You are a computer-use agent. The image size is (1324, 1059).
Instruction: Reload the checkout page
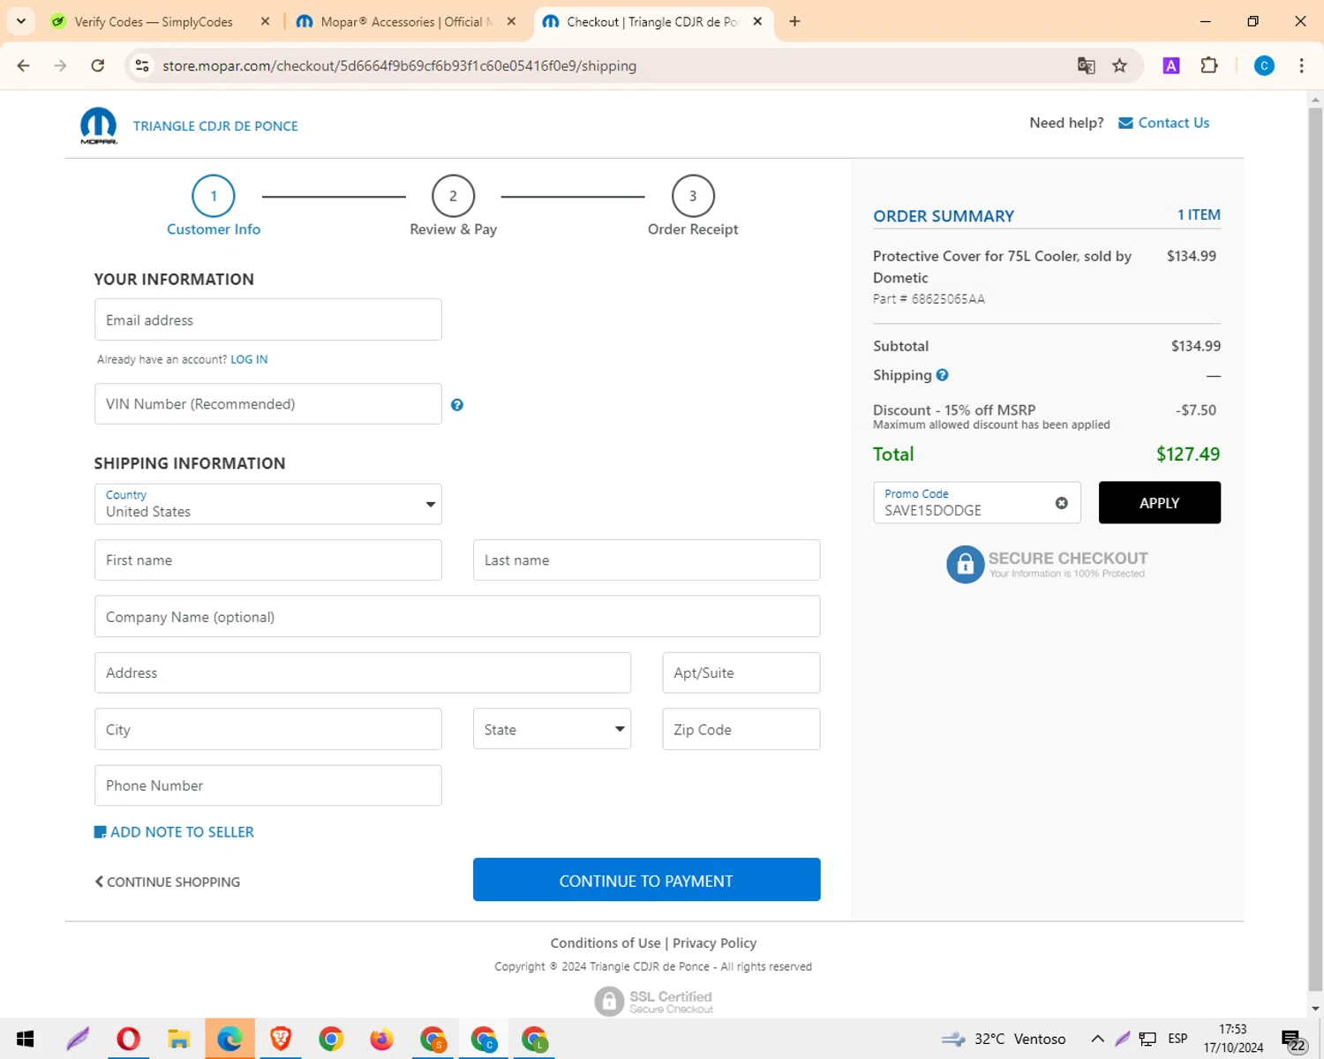coord(98,65)
